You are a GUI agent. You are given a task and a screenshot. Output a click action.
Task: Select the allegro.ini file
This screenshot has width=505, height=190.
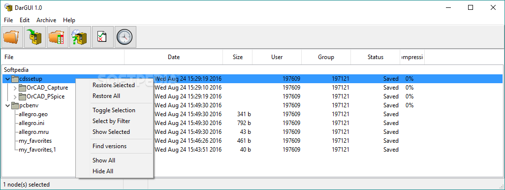32,123
